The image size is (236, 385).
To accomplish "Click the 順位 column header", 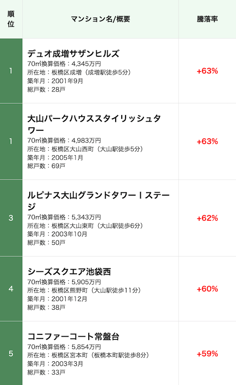I will pos(11,19).
